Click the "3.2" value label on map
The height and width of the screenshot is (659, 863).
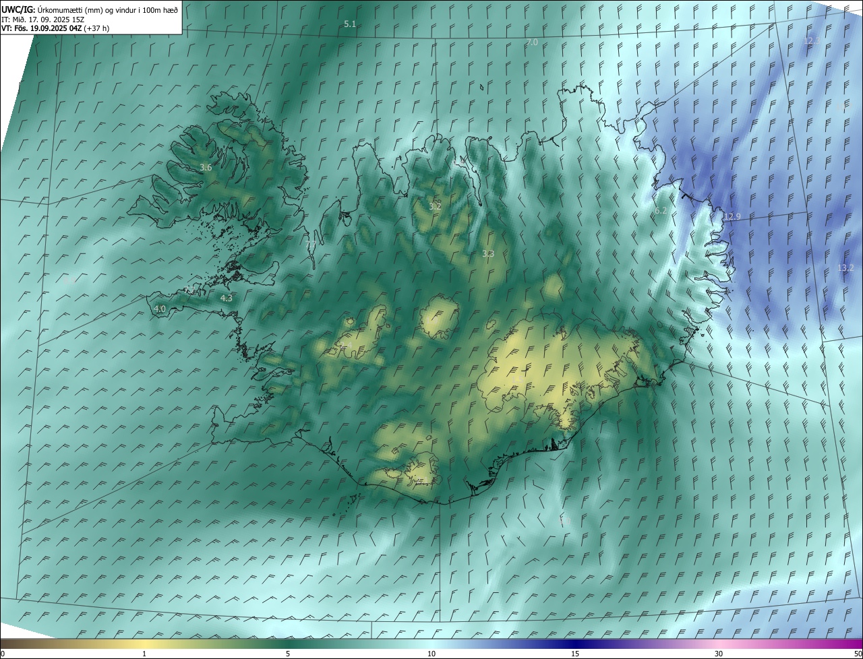click(435, 206)
